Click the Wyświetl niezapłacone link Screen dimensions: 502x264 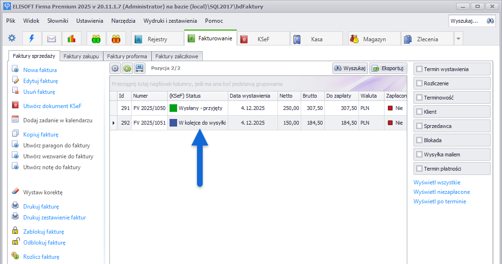tap(441, 192)
